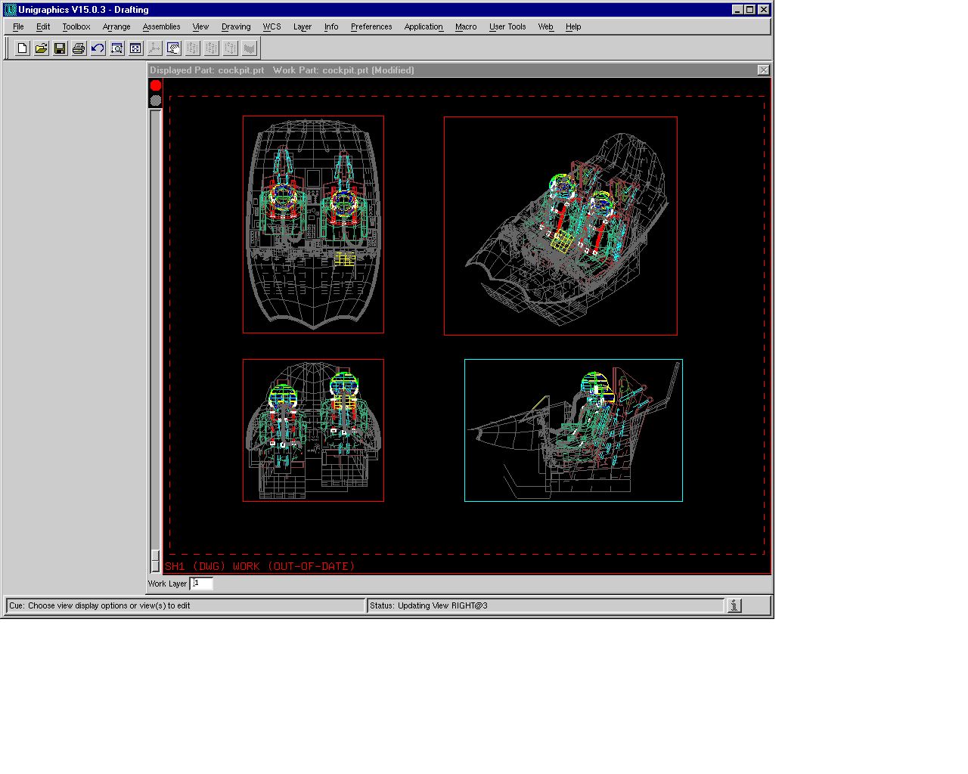The width and height of the screenshot is (968, 774).
Task: Expand the Preferences menu
Action: click(x=371, y=26)
